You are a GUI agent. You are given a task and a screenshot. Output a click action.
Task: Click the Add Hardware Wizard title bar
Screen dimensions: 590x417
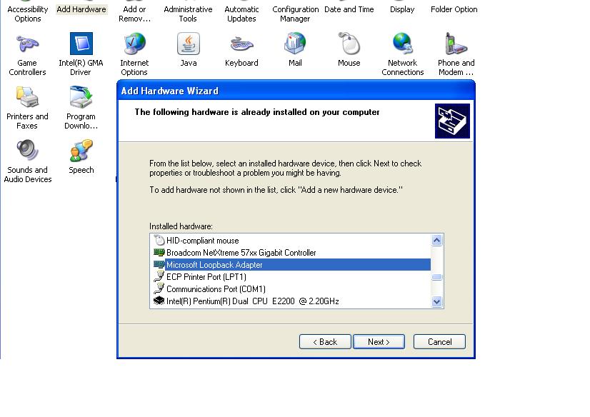coord(296,91)
